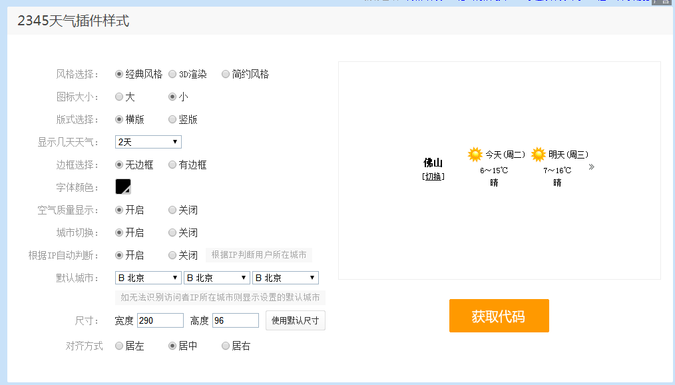Turn on 空气质量显示 with 开启
This screenshot has width=675, height=385.
pos(119,210)
